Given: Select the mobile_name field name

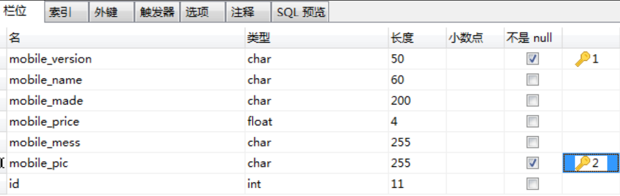Looking at the screenshot, I should coord(46,80).
